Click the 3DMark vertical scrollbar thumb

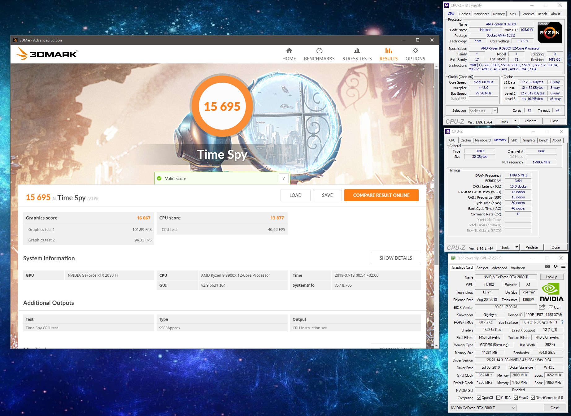point(436,167)
